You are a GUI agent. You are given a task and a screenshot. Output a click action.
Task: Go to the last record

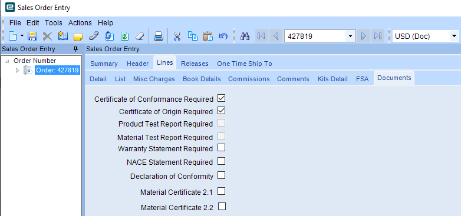click(x=378, y=36)
